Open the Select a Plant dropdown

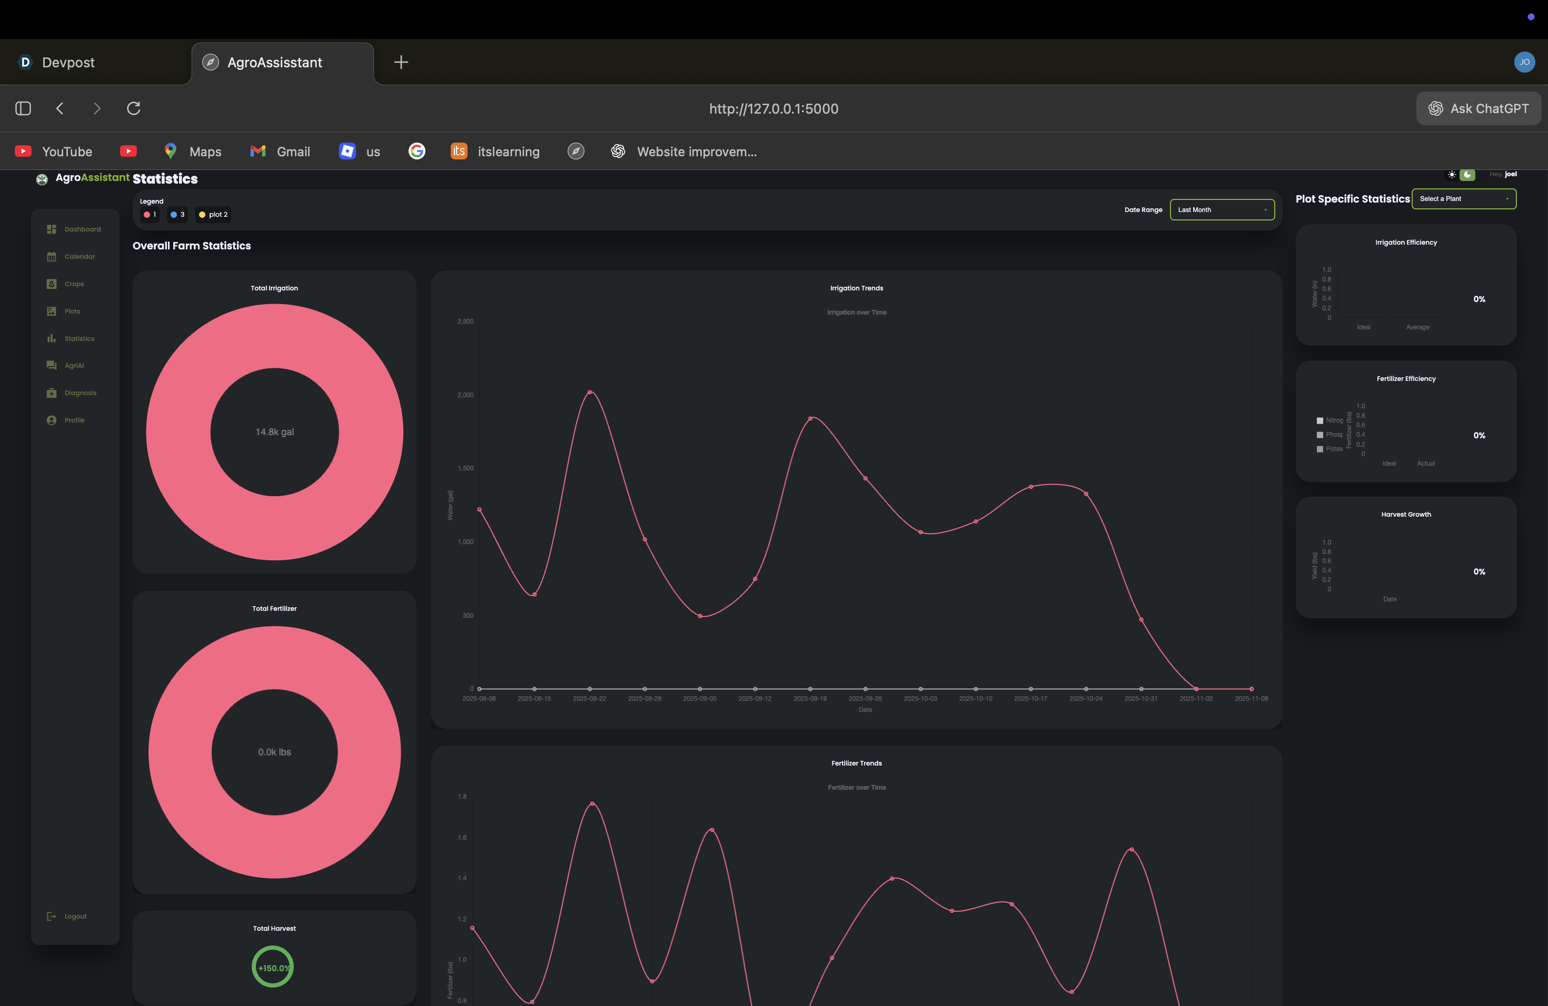pyautogui.click(x=1463, y=199)
